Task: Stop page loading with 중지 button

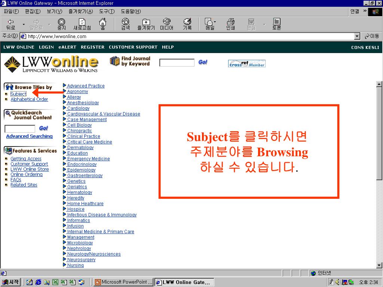Action: [62, 24]
